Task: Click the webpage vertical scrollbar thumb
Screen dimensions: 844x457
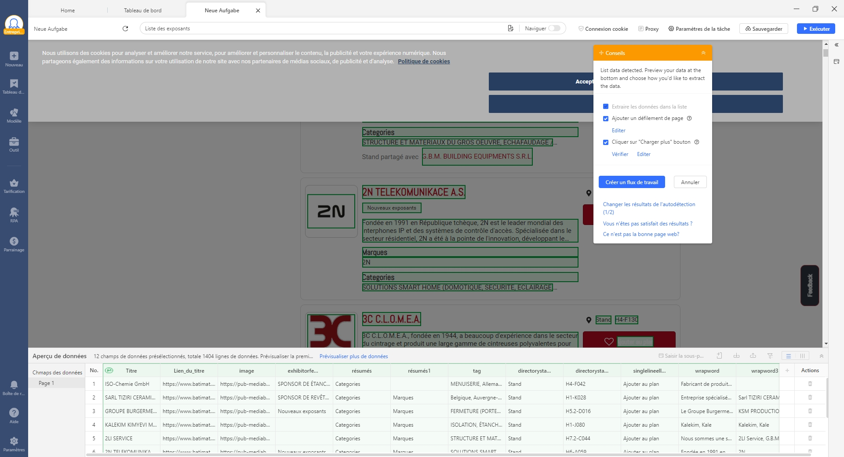Action: [x=826, y=53]
